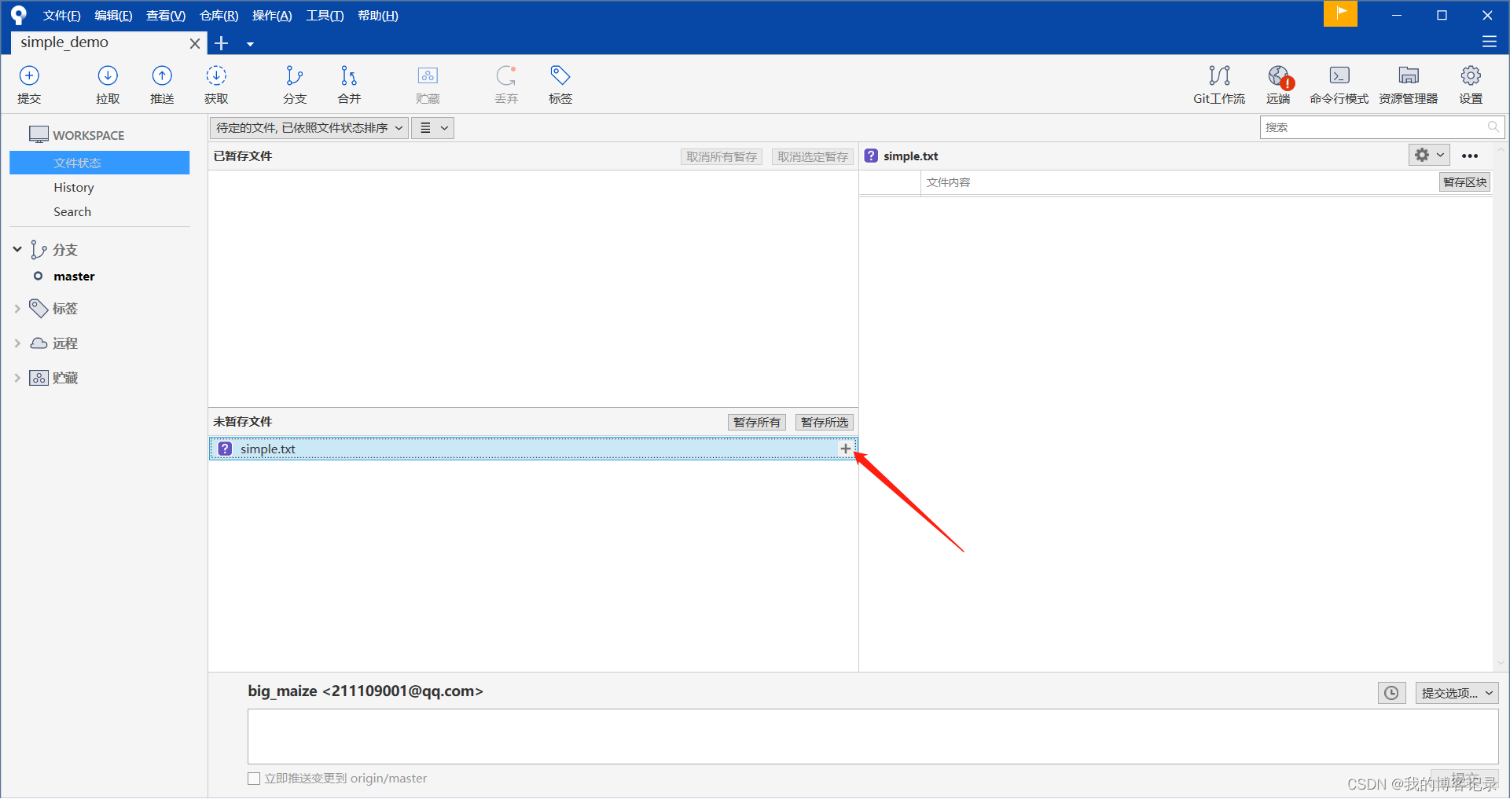Open the 仓库(R) menu

(x=219, y=16)
